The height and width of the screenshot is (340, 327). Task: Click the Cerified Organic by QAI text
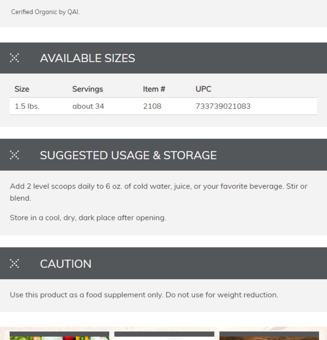[x=45, y=12]
